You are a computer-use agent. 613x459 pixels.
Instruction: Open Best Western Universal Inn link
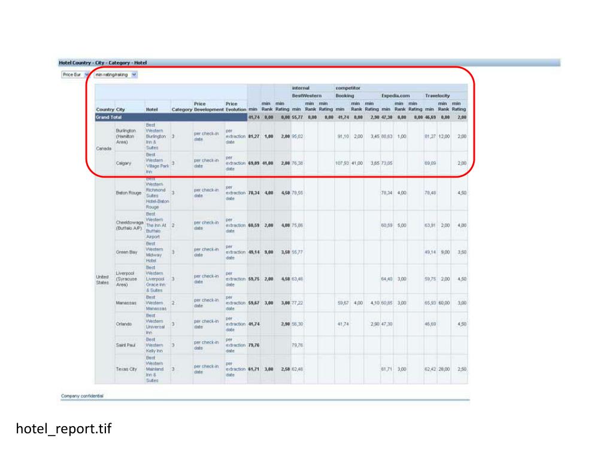(155, 324)
